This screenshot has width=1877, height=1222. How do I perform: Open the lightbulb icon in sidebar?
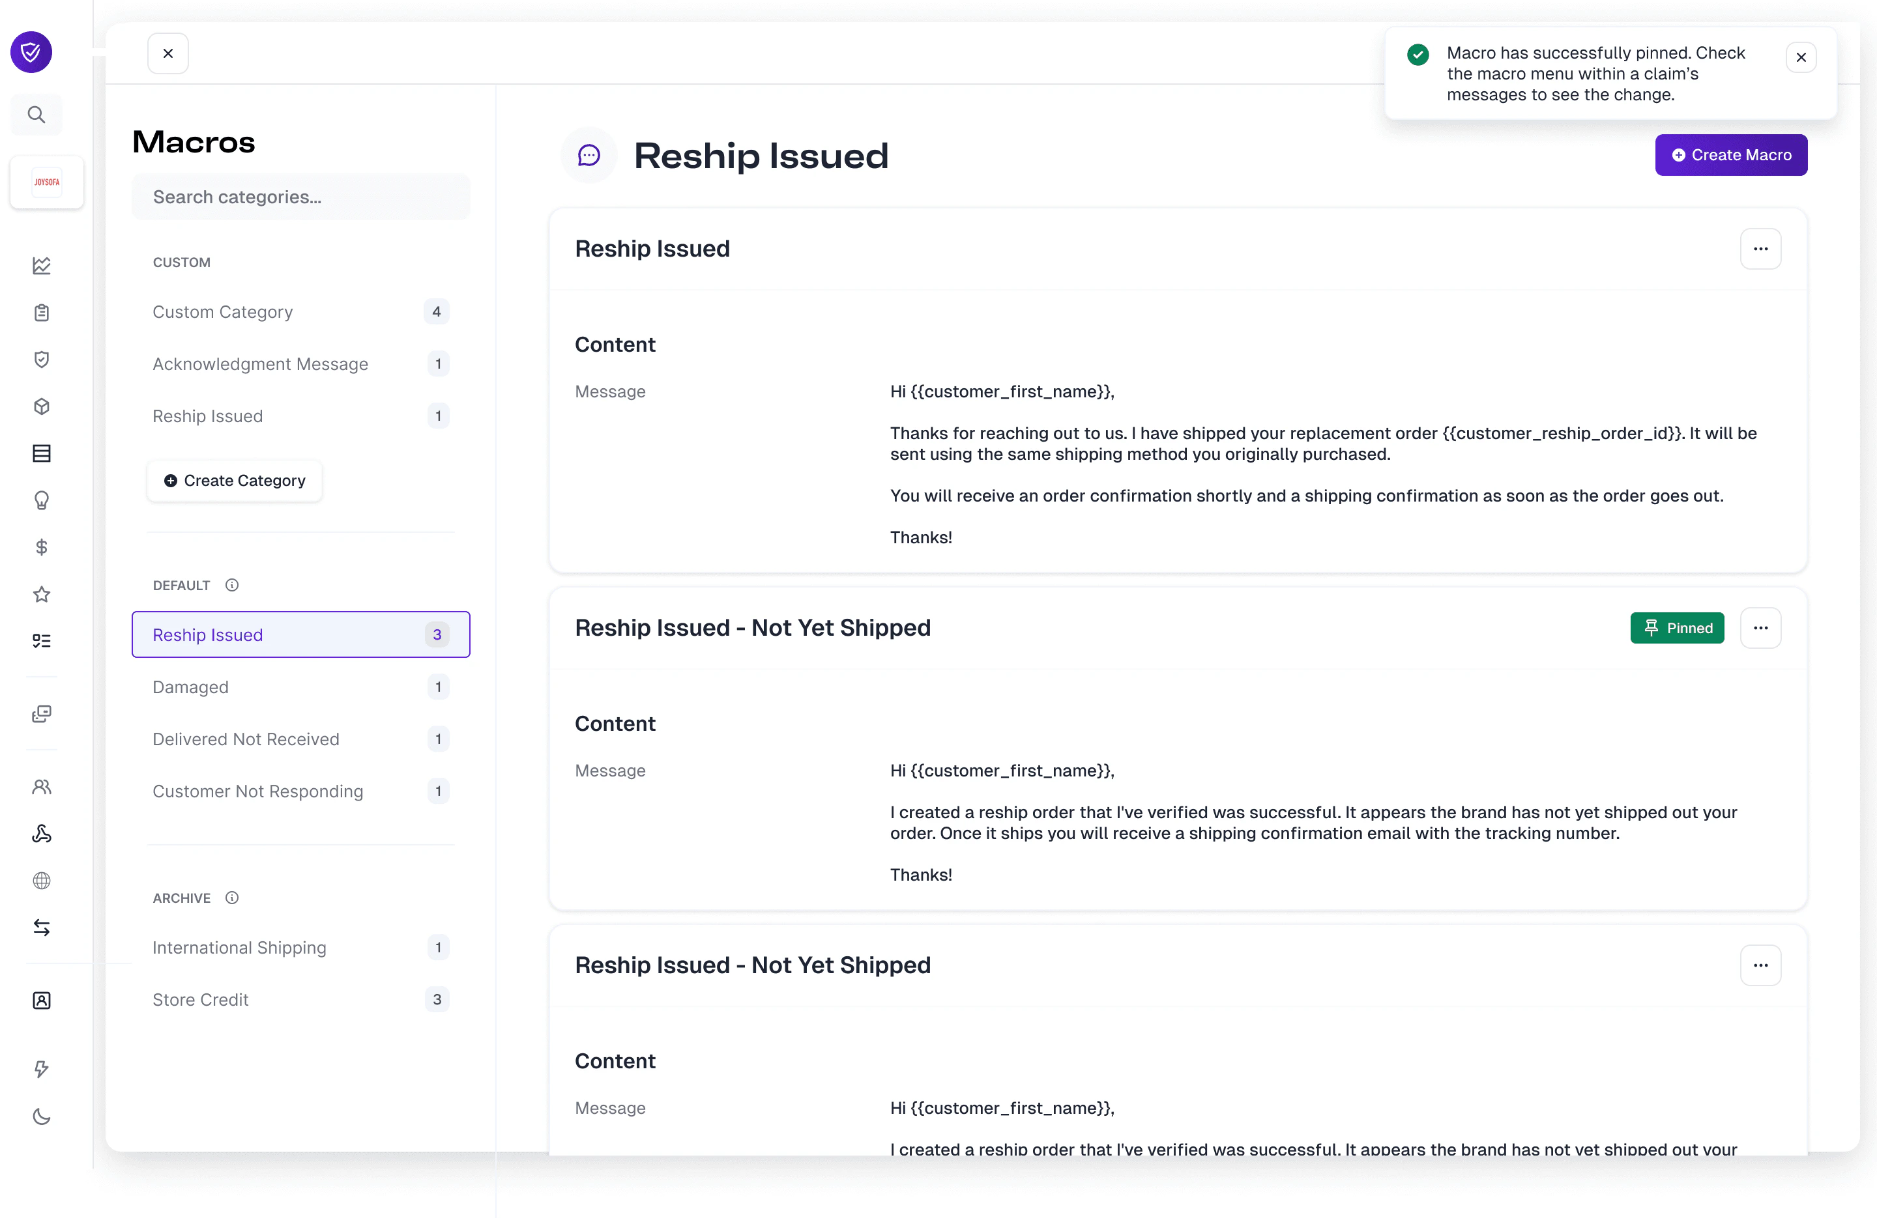pos(42,501)
